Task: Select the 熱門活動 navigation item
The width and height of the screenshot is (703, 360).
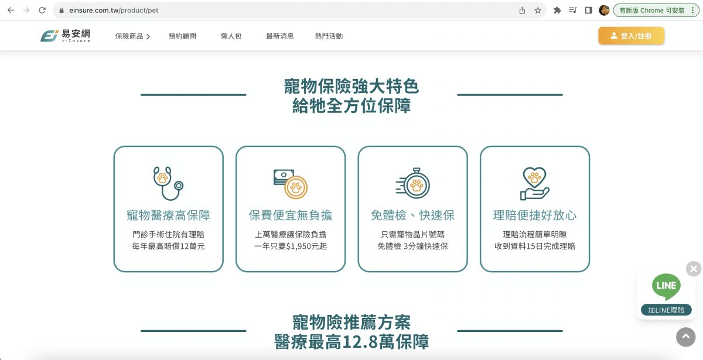Action: point(329,36)
